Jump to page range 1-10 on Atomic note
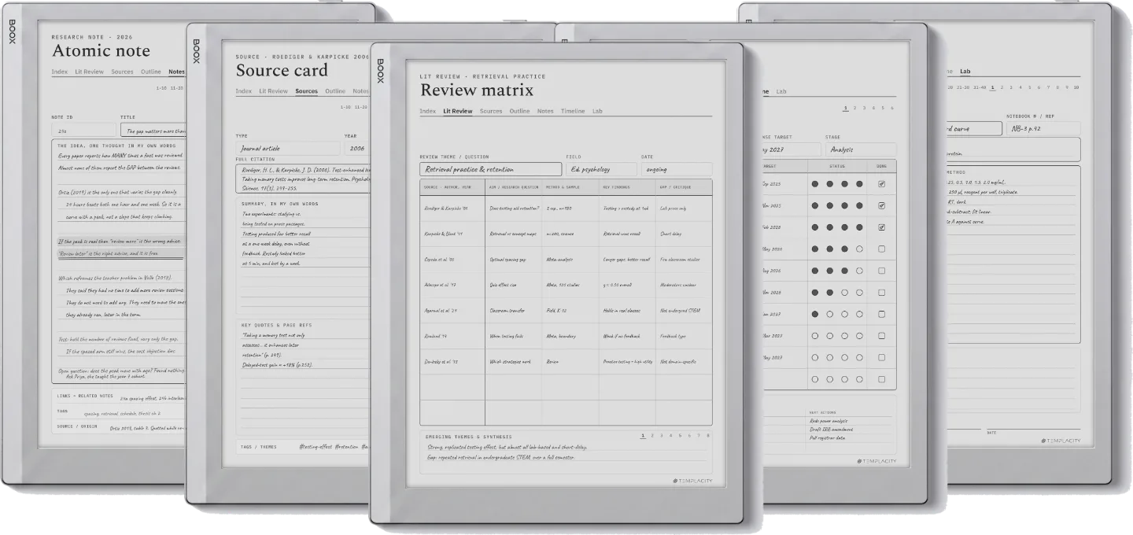Screen dimensions: 1133x535 point(161,88)
